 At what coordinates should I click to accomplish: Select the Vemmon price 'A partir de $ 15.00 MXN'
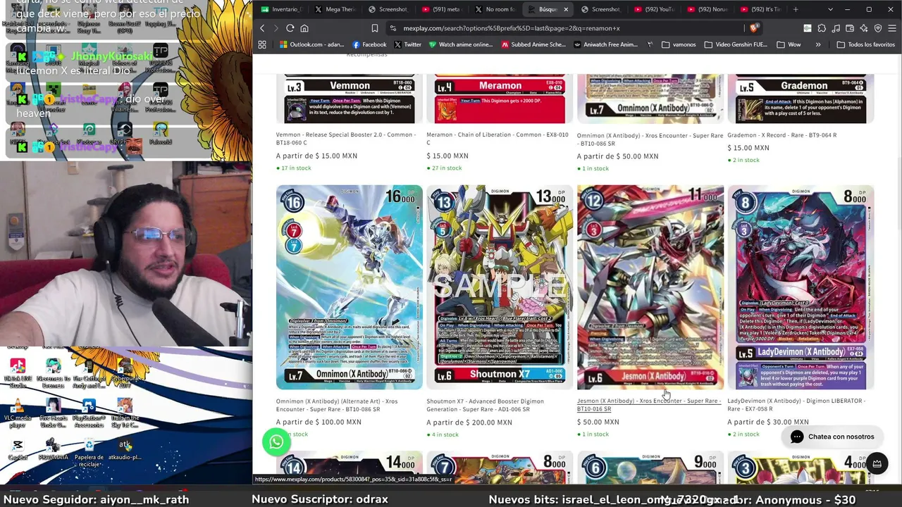316,156
